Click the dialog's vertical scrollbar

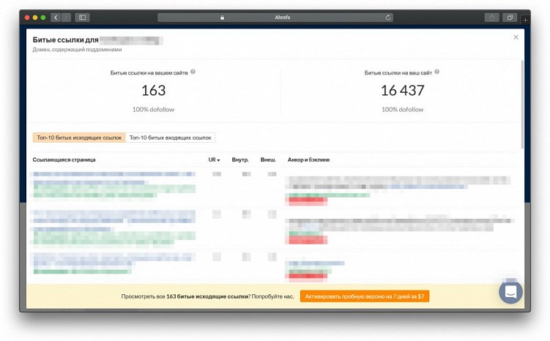click(x=522, y=104)
